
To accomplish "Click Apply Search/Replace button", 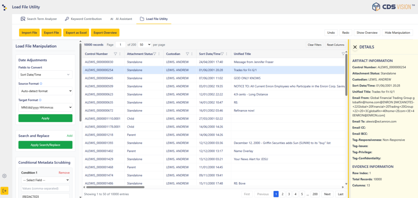I will click(45, 145).
